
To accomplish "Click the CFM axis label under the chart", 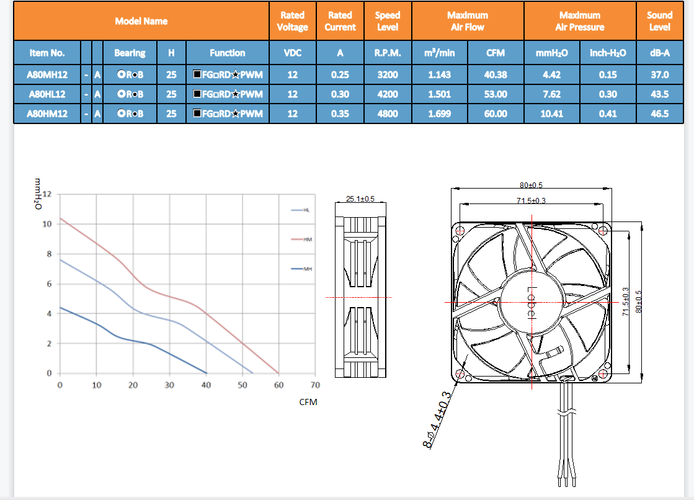I will click(x=308, y=402).
